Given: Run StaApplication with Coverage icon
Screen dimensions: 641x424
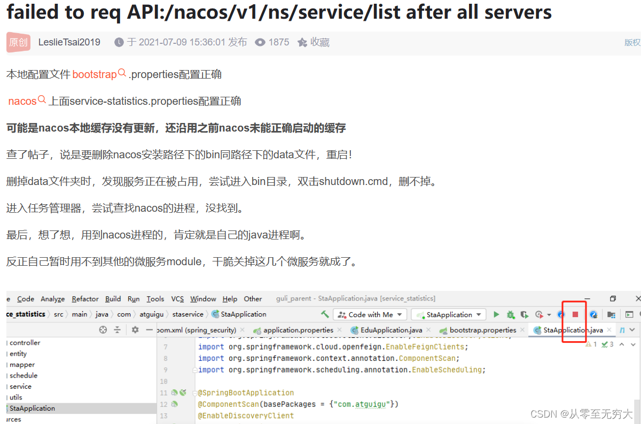Looking at the screenshot, I should (x=523, y=314).
